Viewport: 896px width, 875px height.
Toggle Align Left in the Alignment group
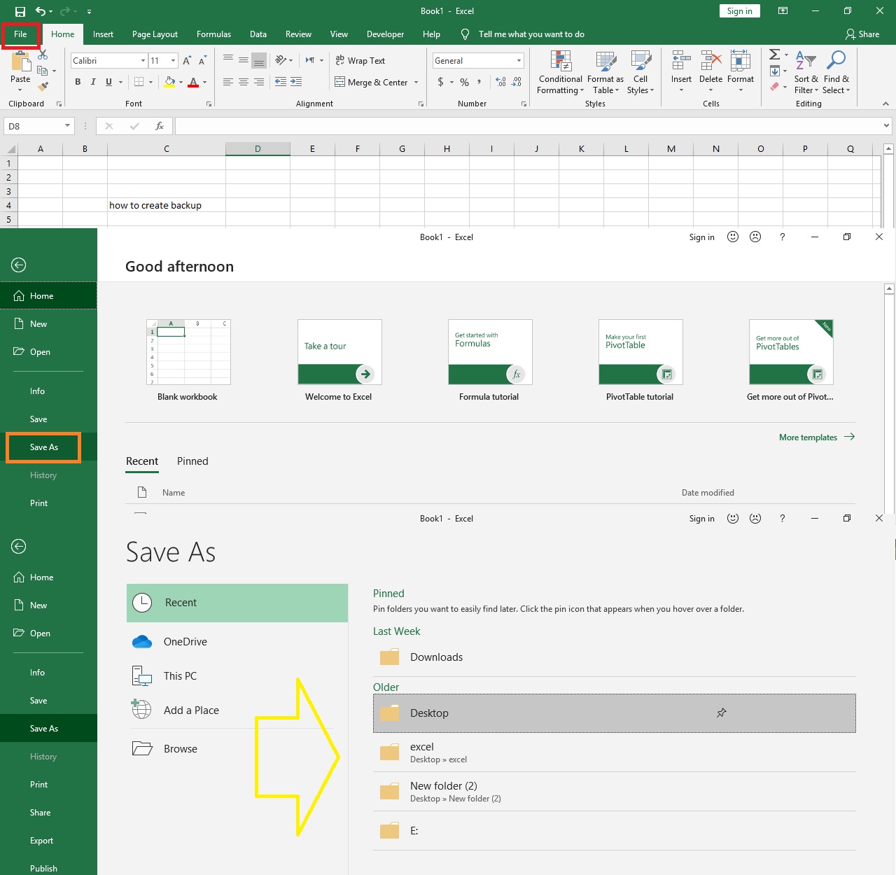(x=228, y=82)
